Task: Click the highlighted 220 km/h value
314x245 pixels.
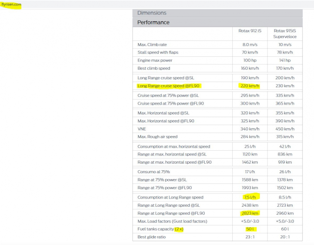Action: coord(250,86)
